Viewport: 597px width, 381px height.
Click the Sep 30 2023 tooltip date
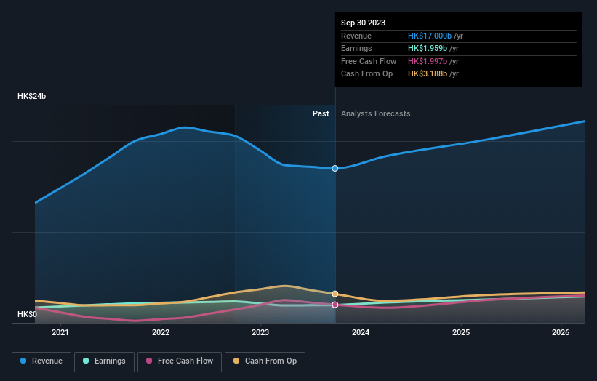[364, 23]
